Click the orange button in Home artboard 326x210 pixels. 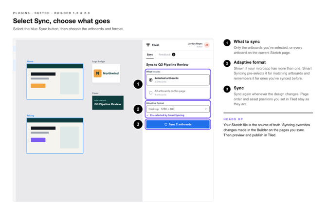click(38, 86)
